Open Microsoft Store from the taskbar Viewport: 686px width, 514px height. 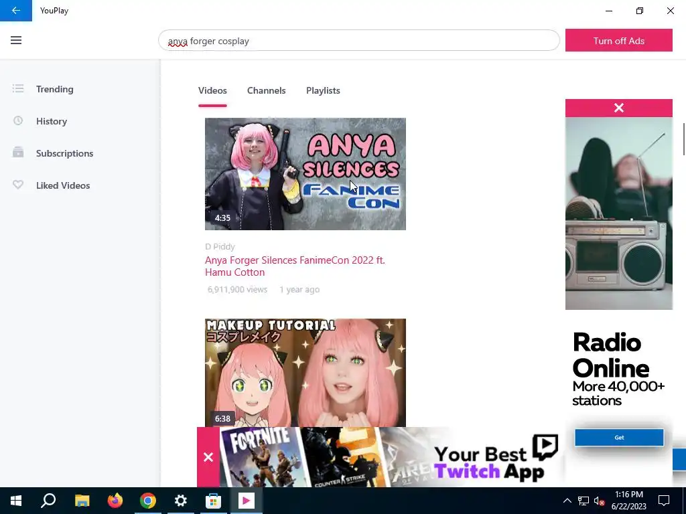[x=214, y=501]
